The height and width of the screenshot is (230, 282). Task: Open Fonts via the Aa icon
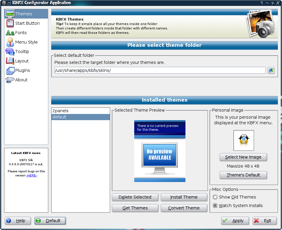click(10, 33)
